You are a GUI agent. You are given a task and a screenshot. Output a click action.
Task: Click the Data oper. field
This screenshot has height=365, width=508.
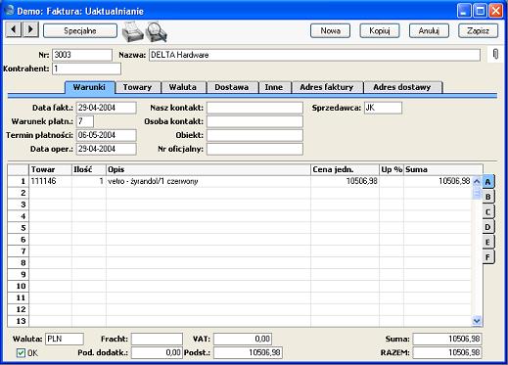(106, 149)
